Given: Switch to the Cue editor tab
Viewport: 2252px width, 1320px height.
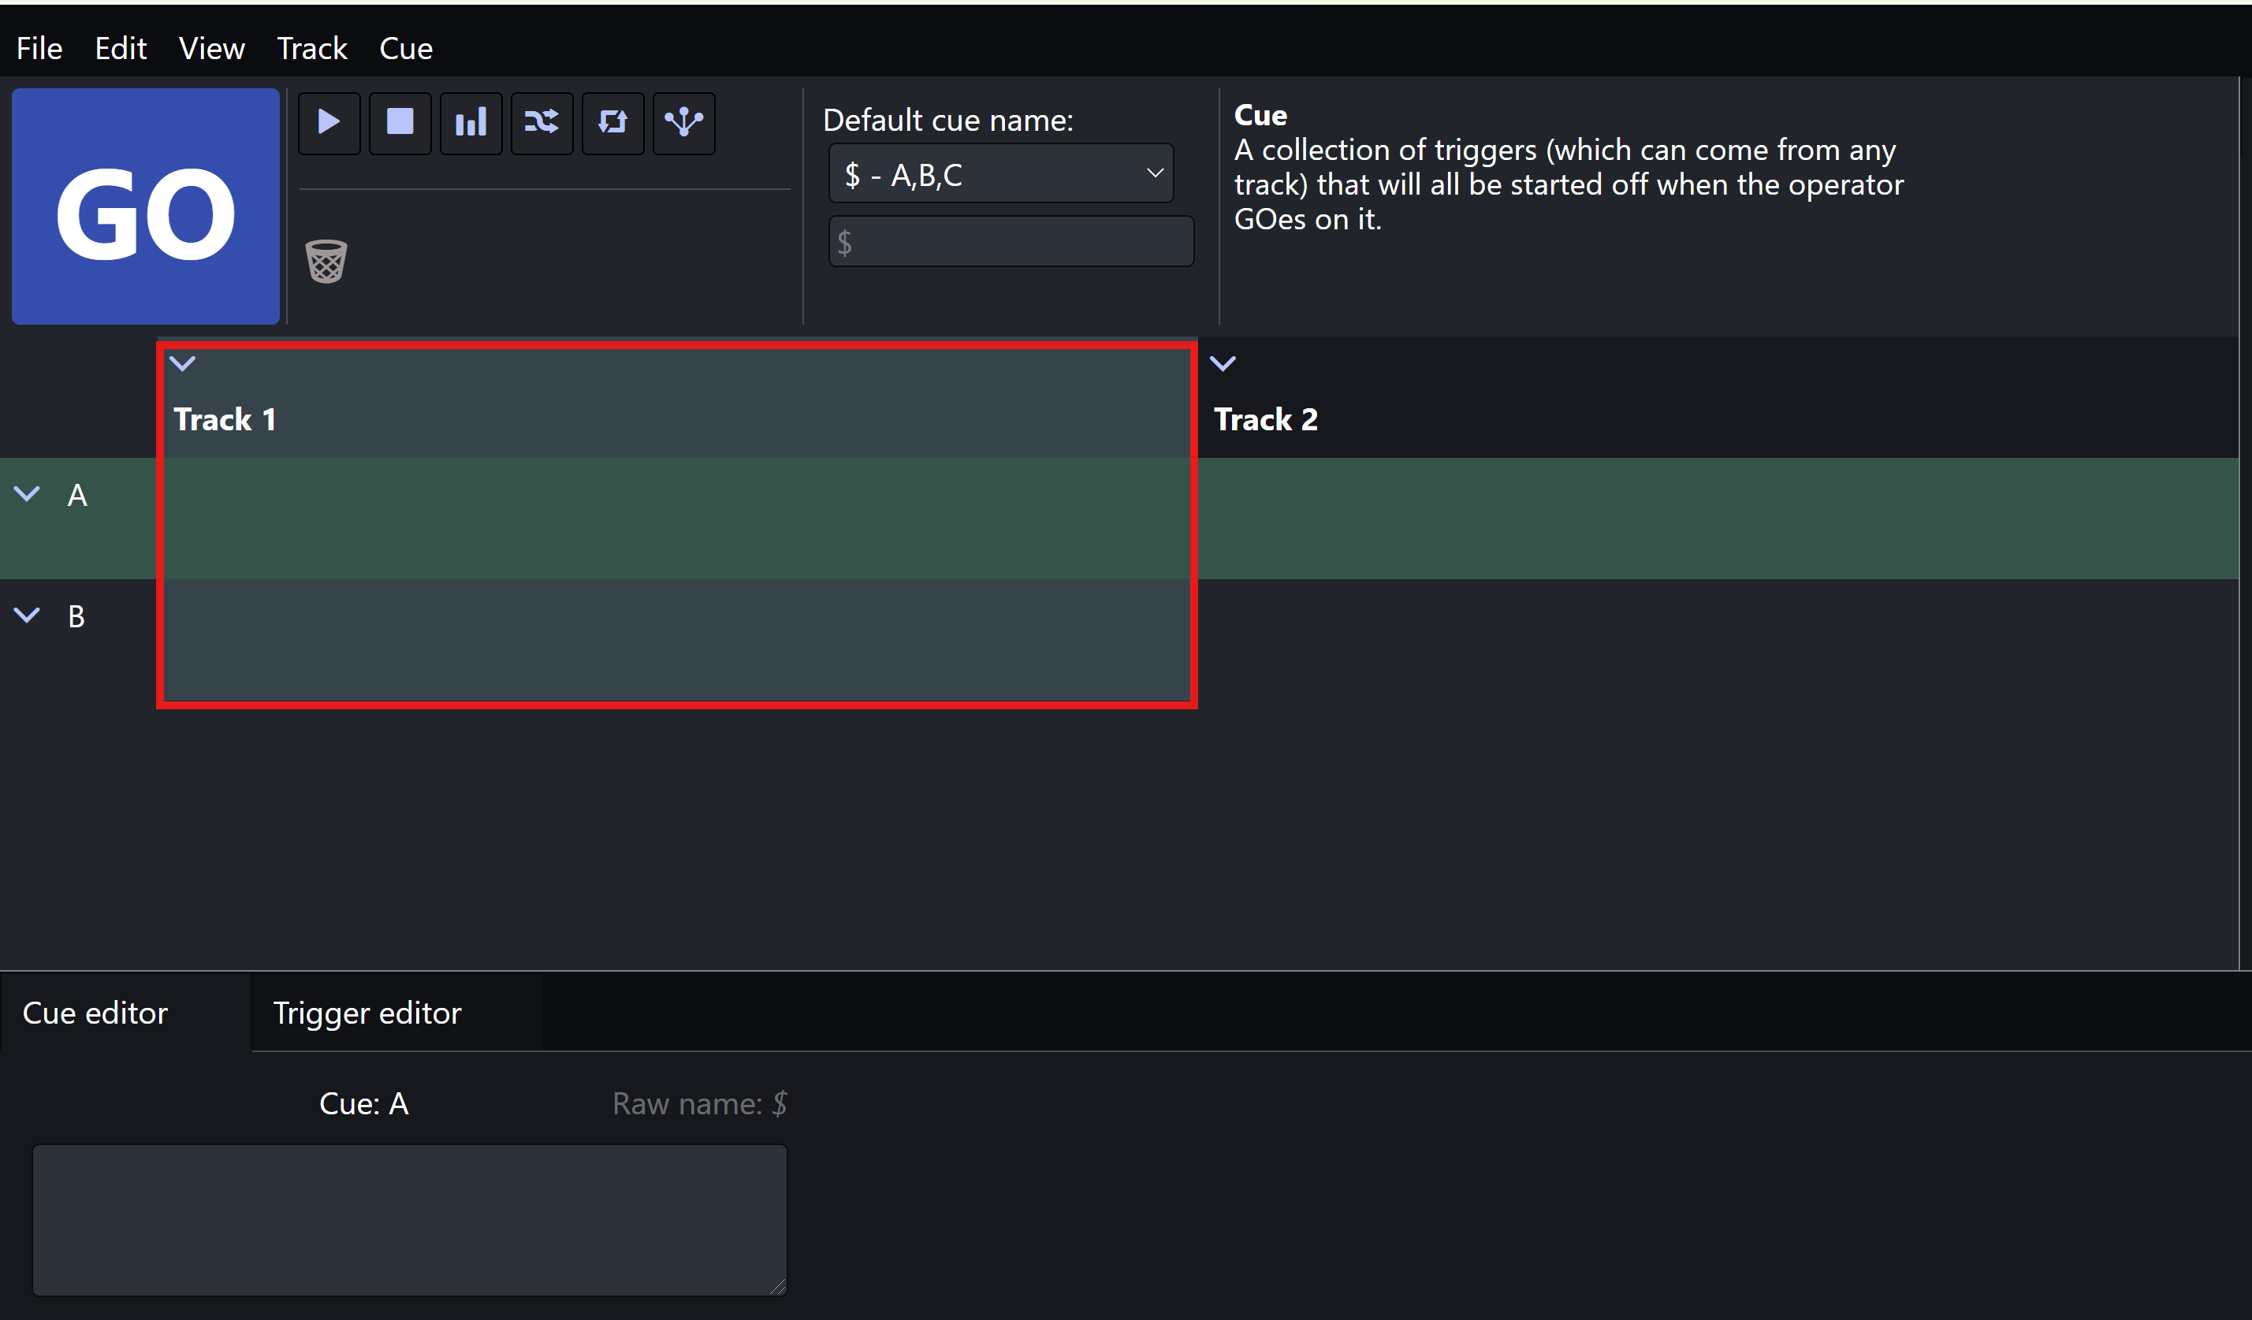Looking at the screenshot, I should pyautogui.click(x=126, y=1013).
